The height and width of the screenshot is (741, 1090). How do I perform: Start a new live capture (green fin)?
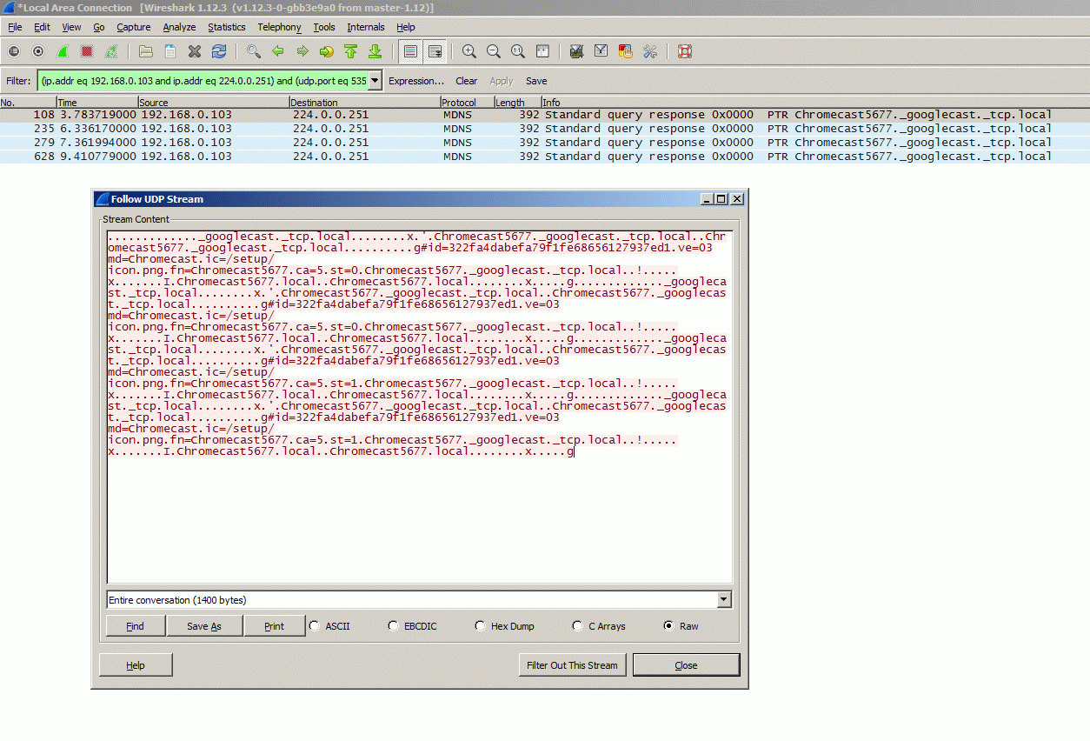tap(63, 51)
